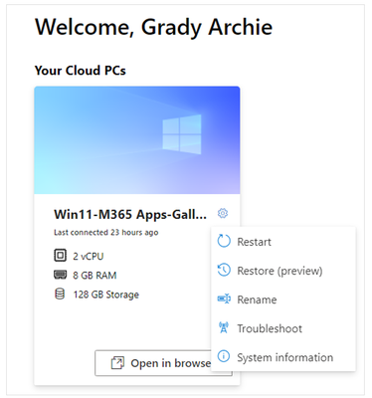The height and width of the screenshot is (398, 372).
Task: Choose Troubleshoot from the menu
Action: click(270, 328)
